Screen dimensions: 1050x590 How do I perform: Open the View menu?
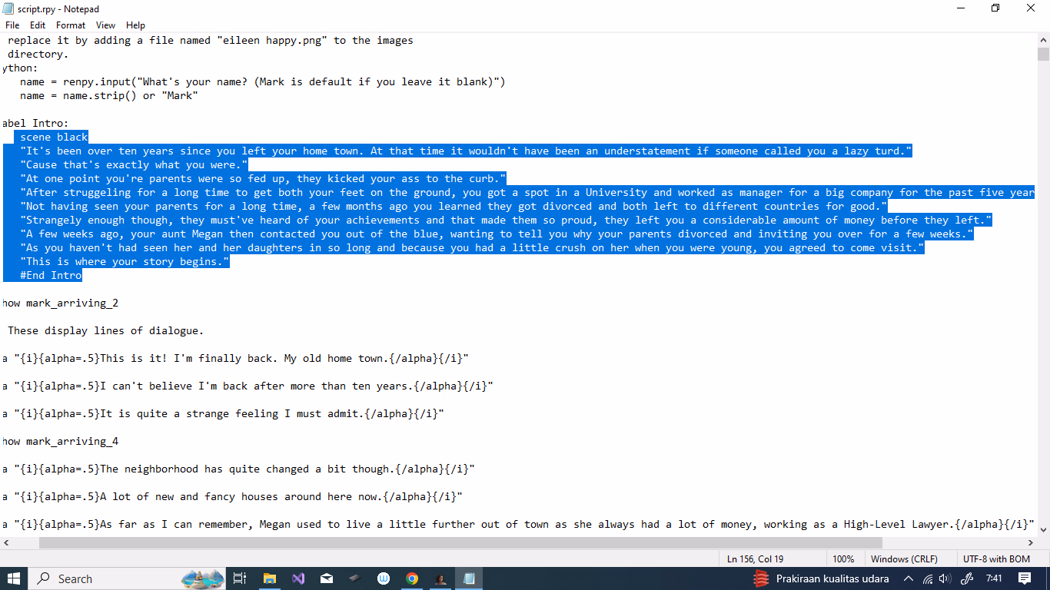tap(106, 25)
